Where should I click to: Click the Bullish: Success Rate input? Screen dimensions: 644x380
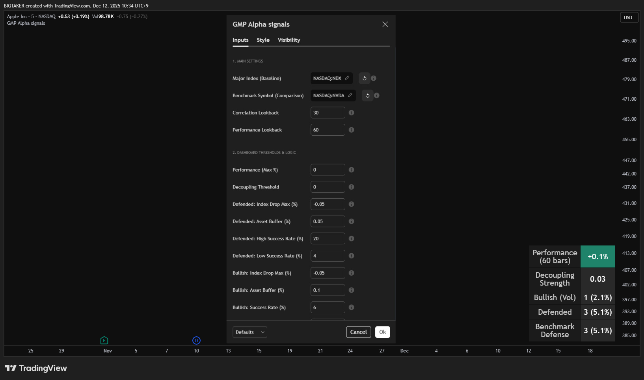click(328, 308)
